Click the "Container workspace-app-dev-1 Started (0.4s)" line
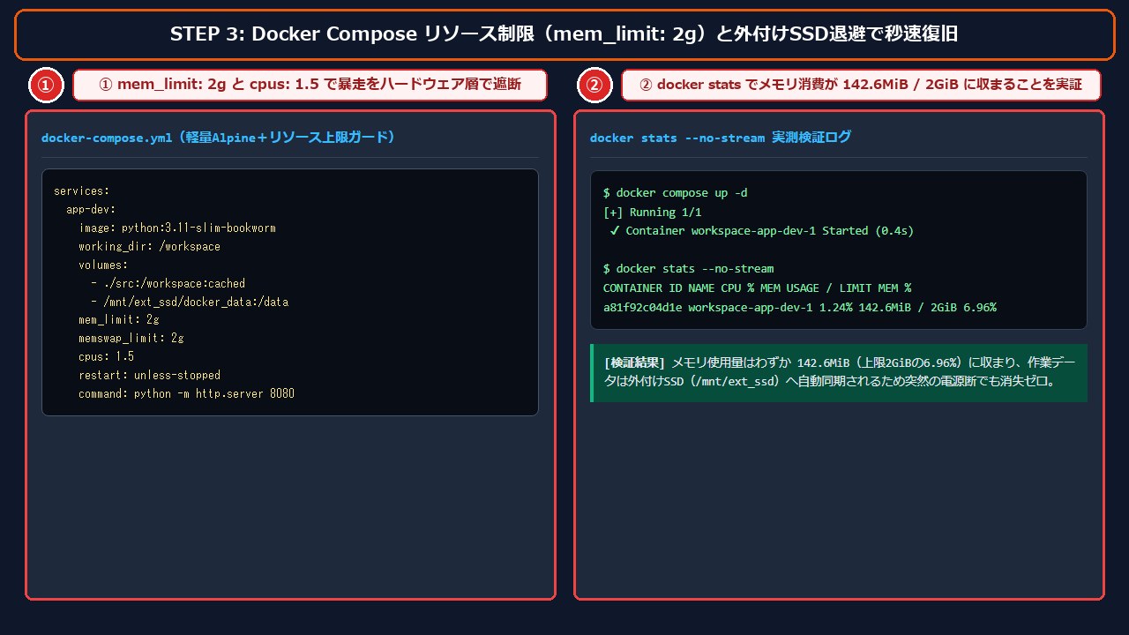This screenshot has width=1129, height=635. click(762, 231)
